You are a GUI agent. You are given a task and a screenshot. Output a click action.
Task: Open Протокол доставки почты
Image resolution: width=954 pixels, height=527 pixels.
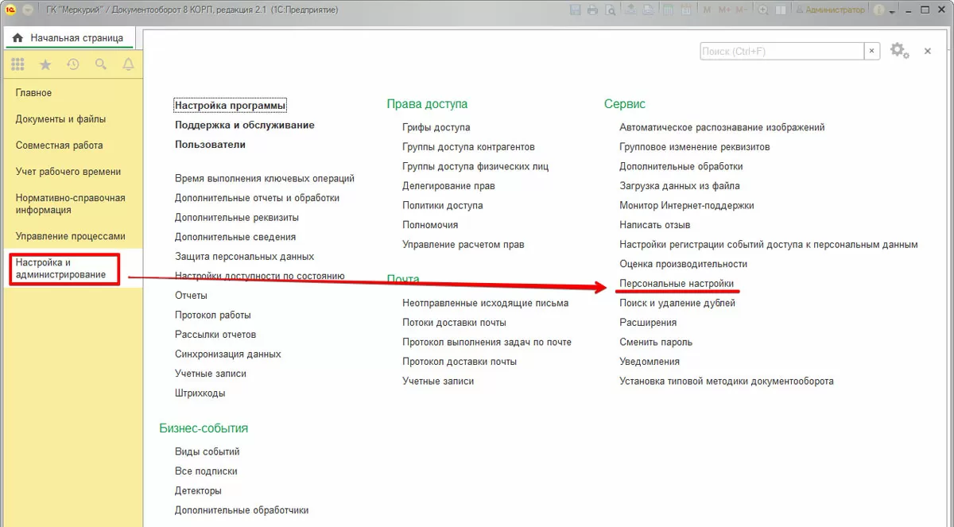(x=460, y=361)
